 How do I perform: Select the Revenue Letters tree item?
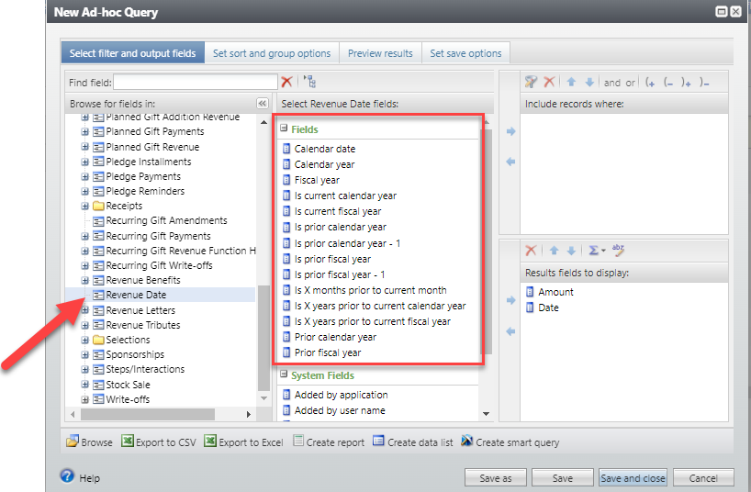coord(140,310)
